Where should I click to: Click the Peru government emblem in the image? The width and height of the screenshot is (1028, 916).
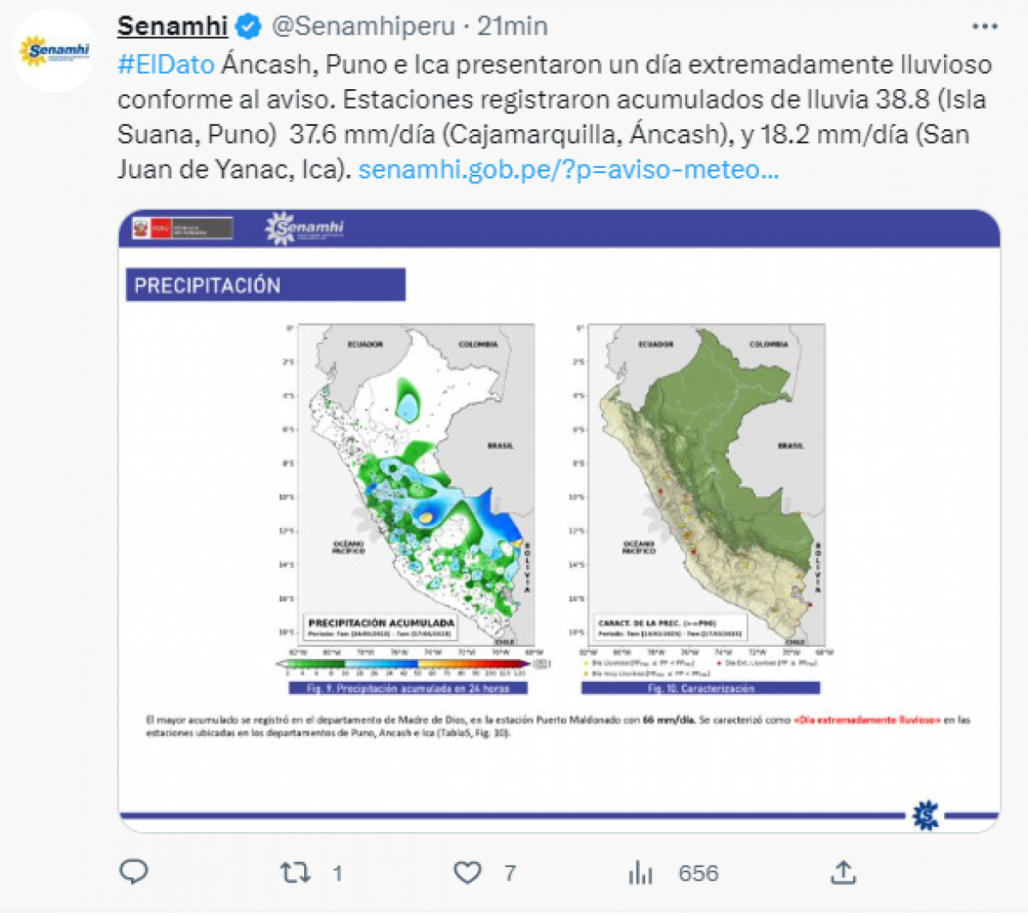(x=182, y=226)
